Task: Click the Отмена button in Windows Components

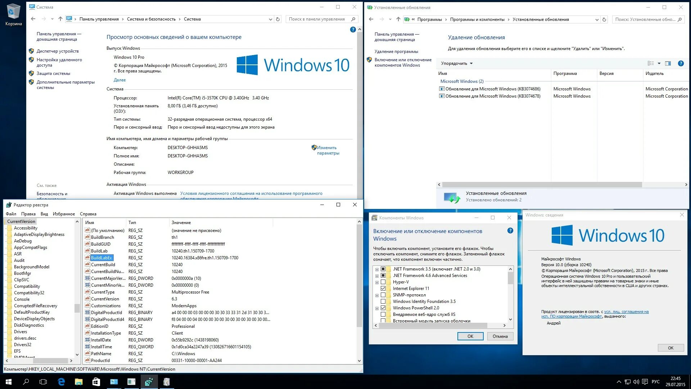Action: tap(500, 336)
